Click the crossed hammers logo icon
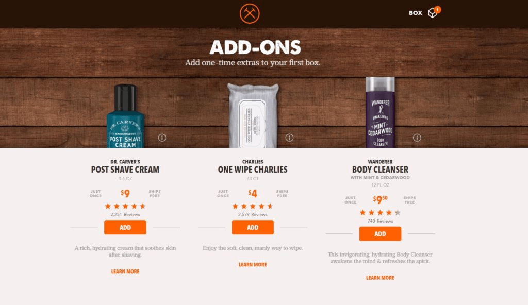 (250, 13)
